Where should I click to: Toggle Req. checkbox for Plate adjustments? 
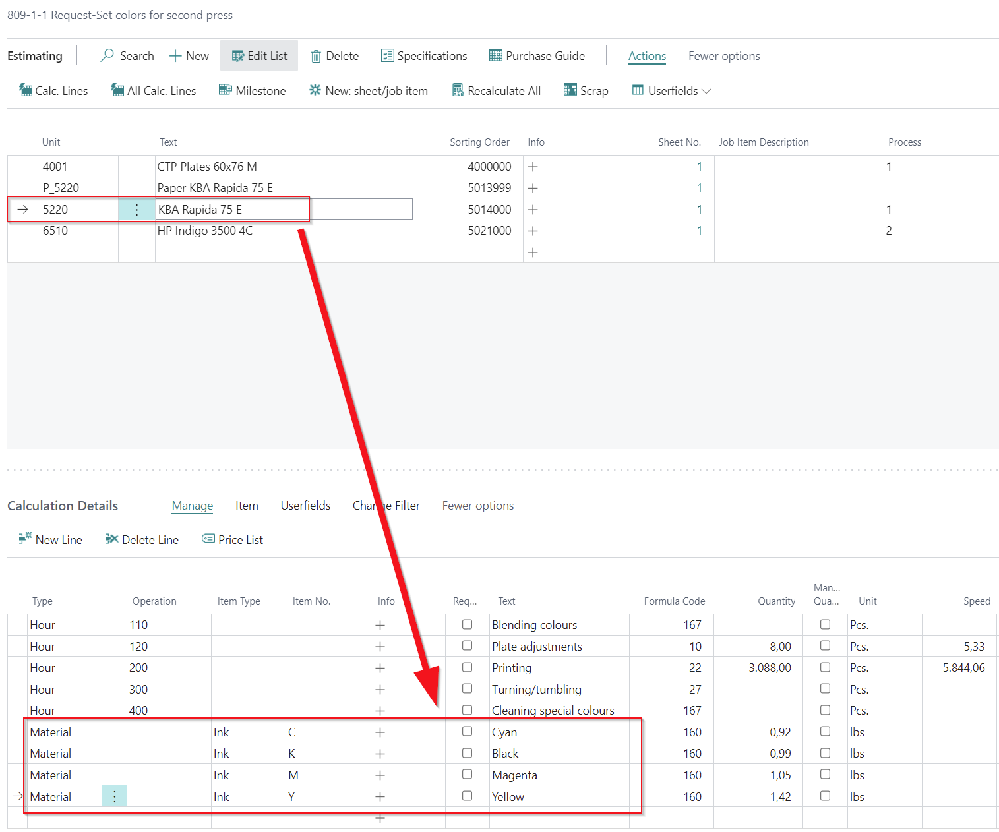pos(467,645)
